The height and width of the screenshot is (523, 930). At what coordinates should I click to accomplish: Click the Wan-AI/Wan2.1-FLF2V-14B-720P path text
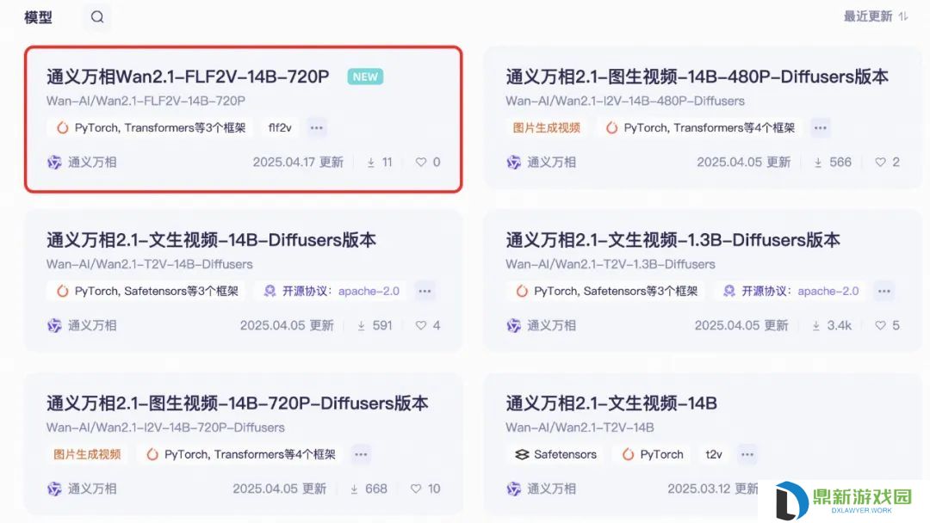point(146,101)
